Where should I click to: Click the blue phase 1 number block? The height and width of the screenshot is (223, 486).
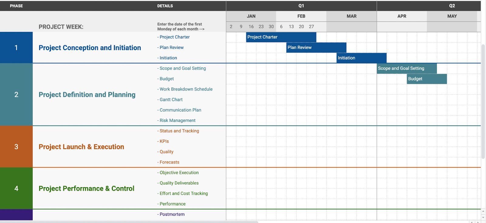pyautogui.click(x=16, y=48)
